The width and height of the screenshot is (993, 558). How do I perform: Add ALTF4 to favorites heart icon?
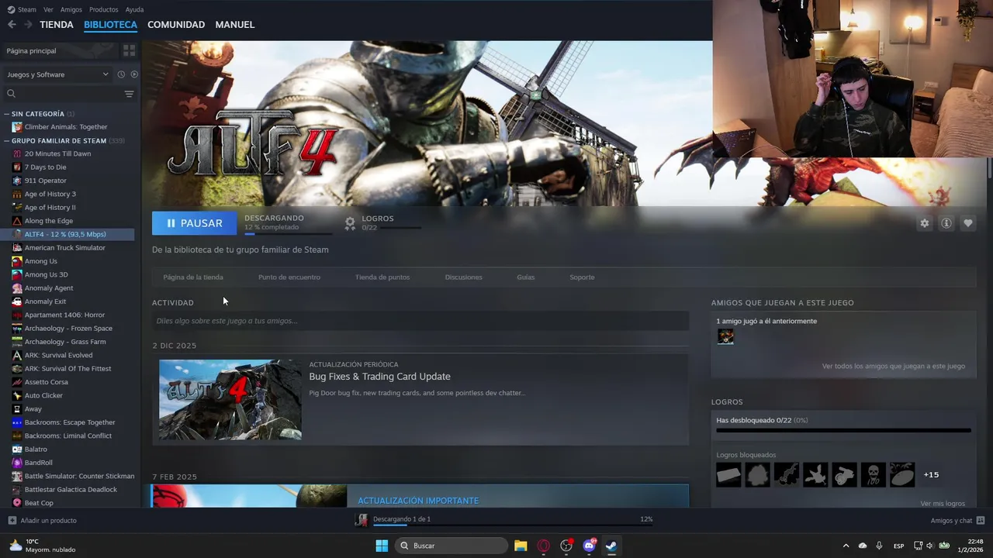tap(968, 223)
